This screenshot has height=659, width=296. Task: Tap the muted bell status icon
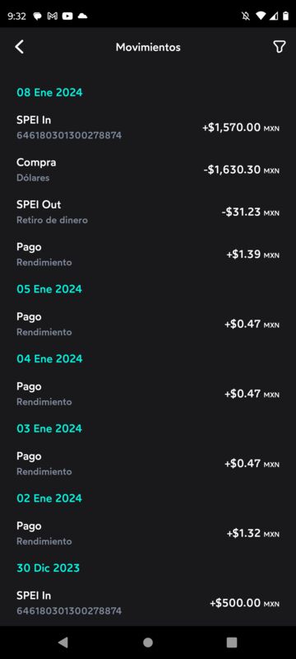(246, 16)
